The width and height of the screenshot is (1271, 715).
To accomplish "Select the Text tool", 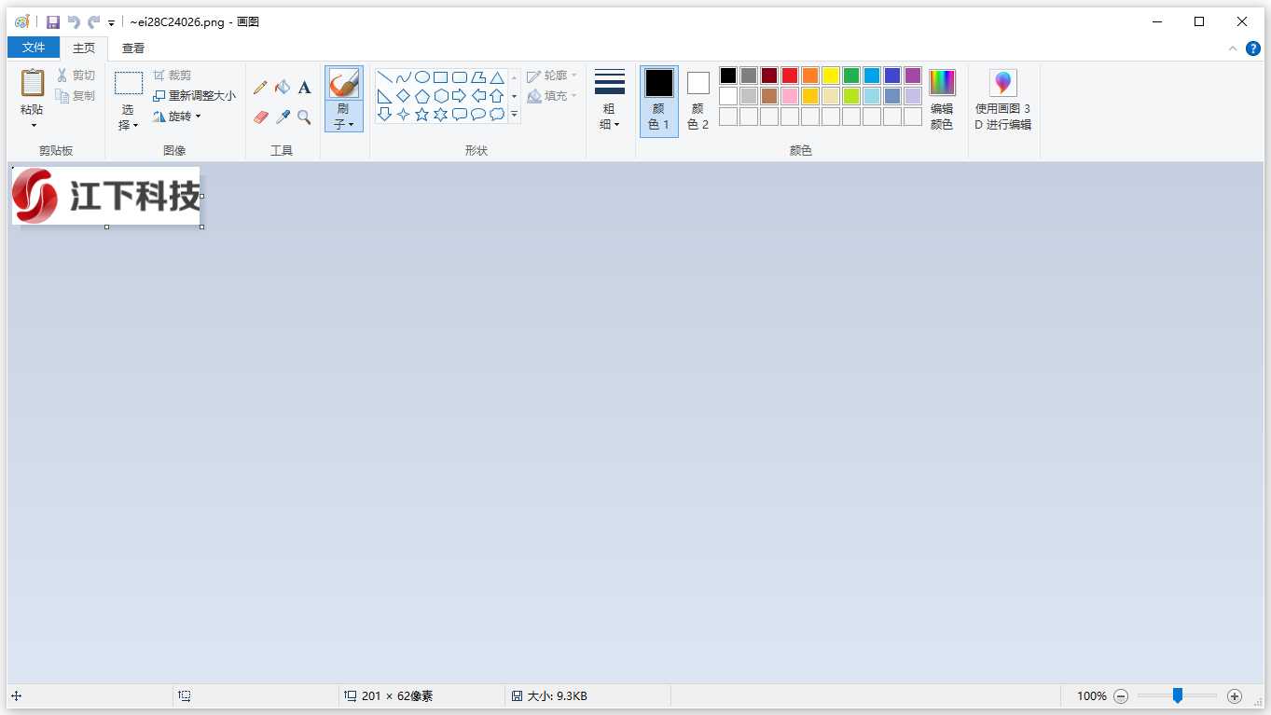I will pos(304,88).
